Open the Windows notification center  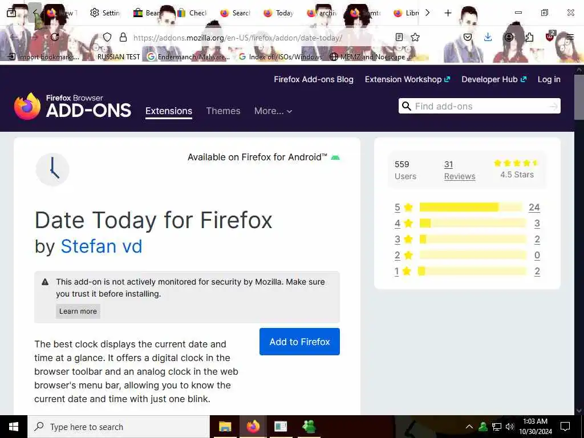tap(565, 427)
